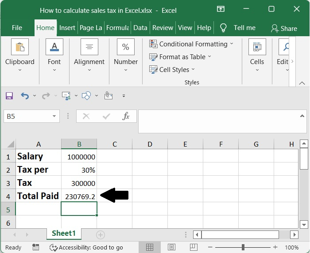Image resolution: width=310 pixels, height=253 pixels.
Task: Click the Clipboard paste icon
Action: [20, 47]
